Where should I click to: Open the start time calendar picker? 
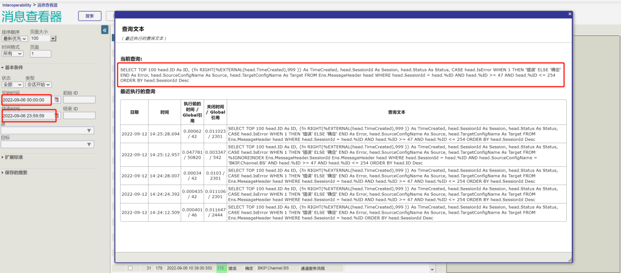pos(57,100)
